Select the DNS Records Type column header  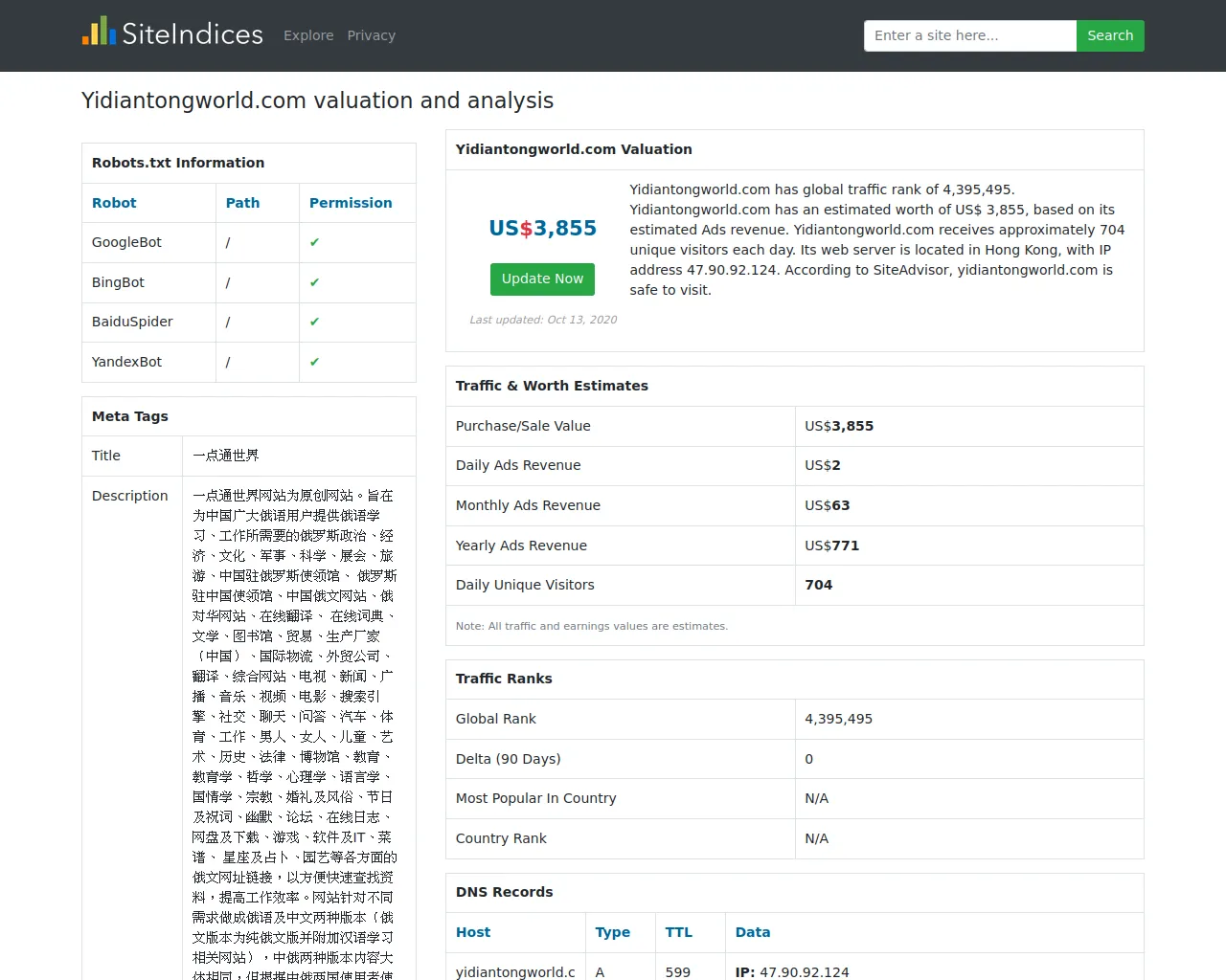coord(612,932)
